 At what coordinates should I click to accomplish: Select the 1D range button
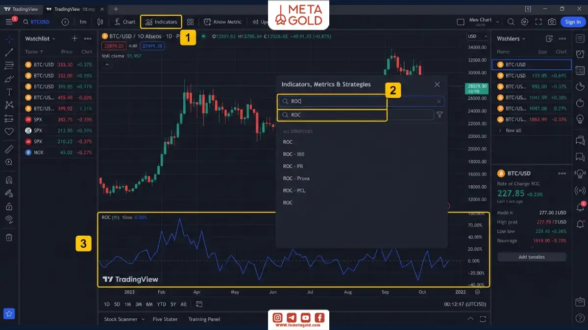tap(106, 305)
